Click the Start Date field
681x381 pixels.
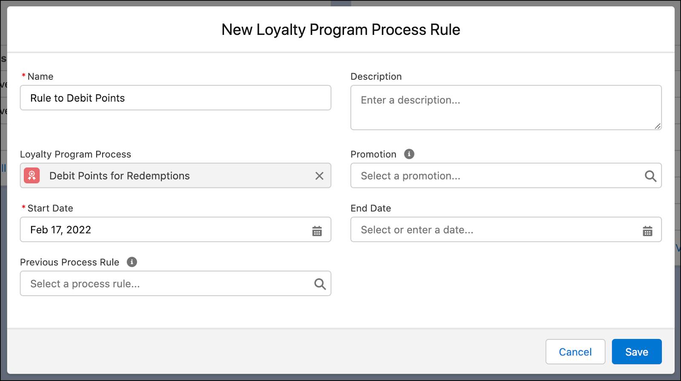175,230
